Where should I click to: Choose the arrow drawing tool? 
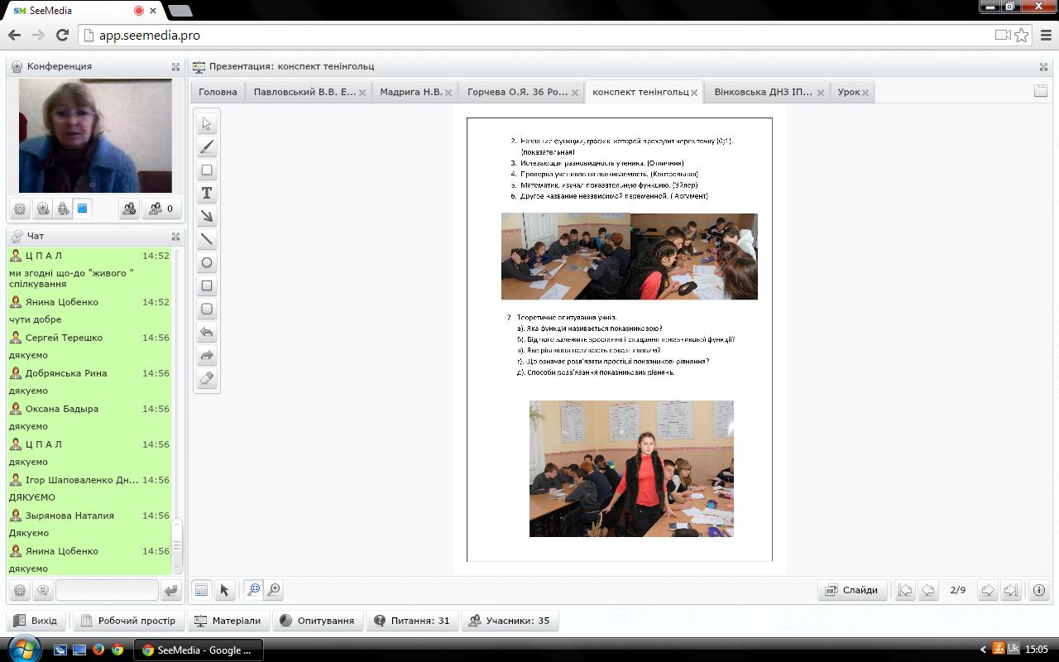[x=207, y=217]
